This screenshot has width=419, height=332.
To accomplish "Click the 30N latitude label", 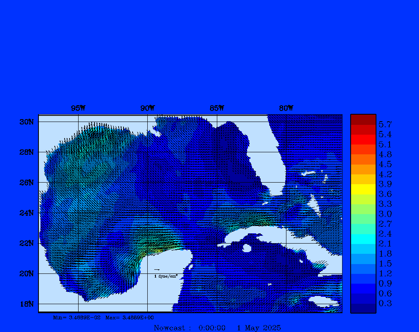I will point(26,122).
